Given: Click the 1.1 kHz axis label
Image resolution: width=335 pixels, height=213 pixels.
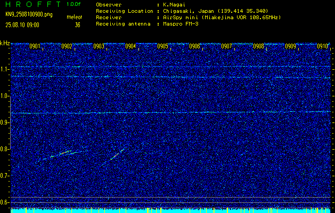Looking at the screenshot, I should point(4,69).
